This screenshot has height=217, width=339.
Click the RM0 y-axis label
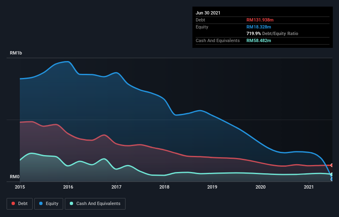(x=15, y=177)
